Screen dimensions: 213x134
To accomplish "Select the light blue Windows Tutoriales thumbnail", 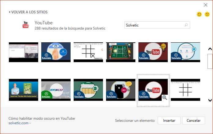I will 185,52.
